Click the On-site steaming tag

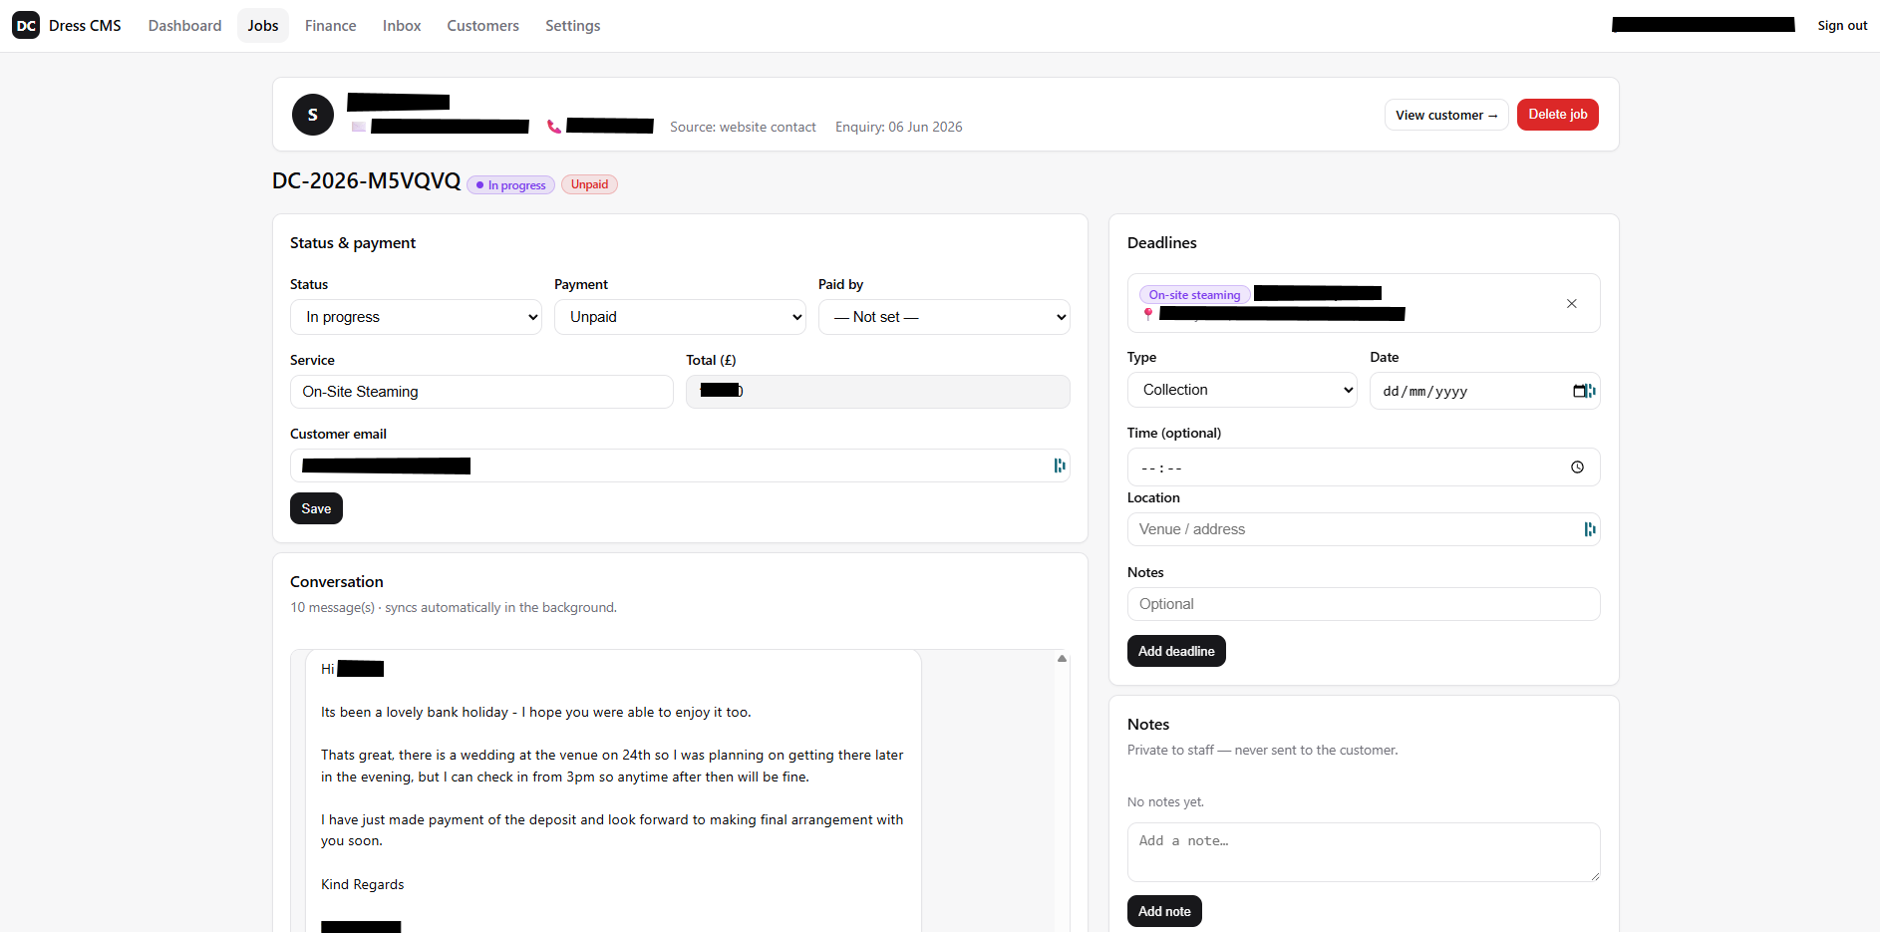(1194, 295)
